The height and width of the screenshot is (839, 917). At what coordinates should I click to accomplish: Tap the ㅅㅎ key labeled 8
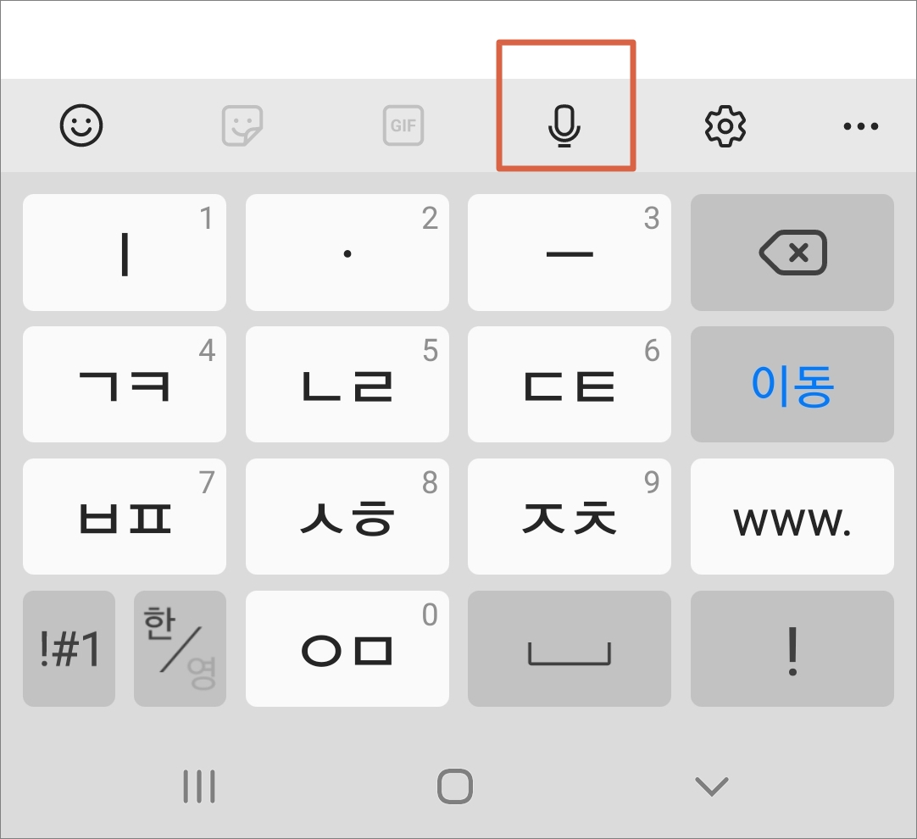pos(347,516)
